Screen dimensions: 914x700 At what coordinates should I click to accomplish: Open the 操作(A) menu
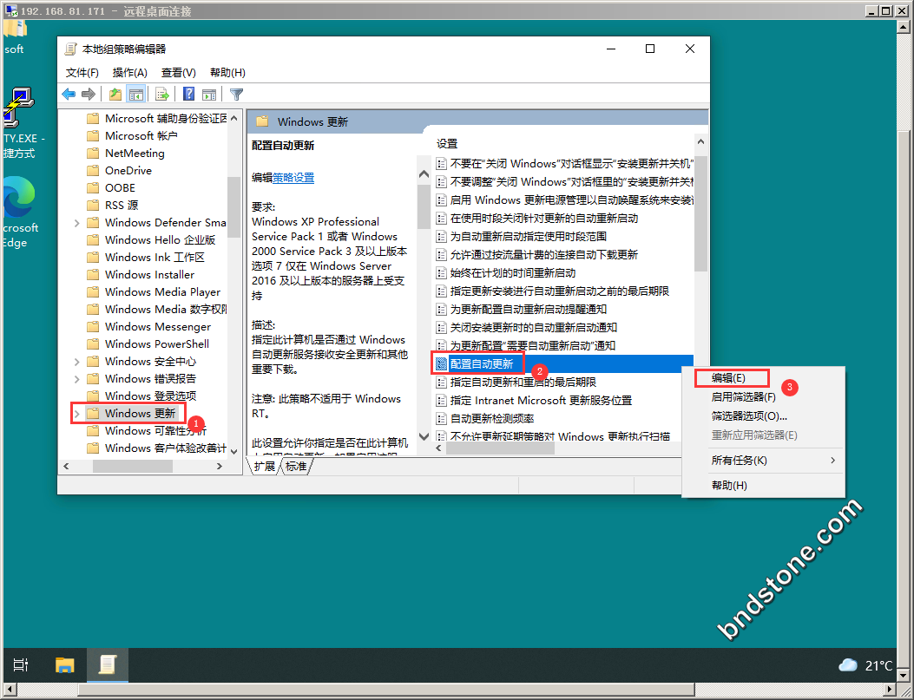point(130,73)
